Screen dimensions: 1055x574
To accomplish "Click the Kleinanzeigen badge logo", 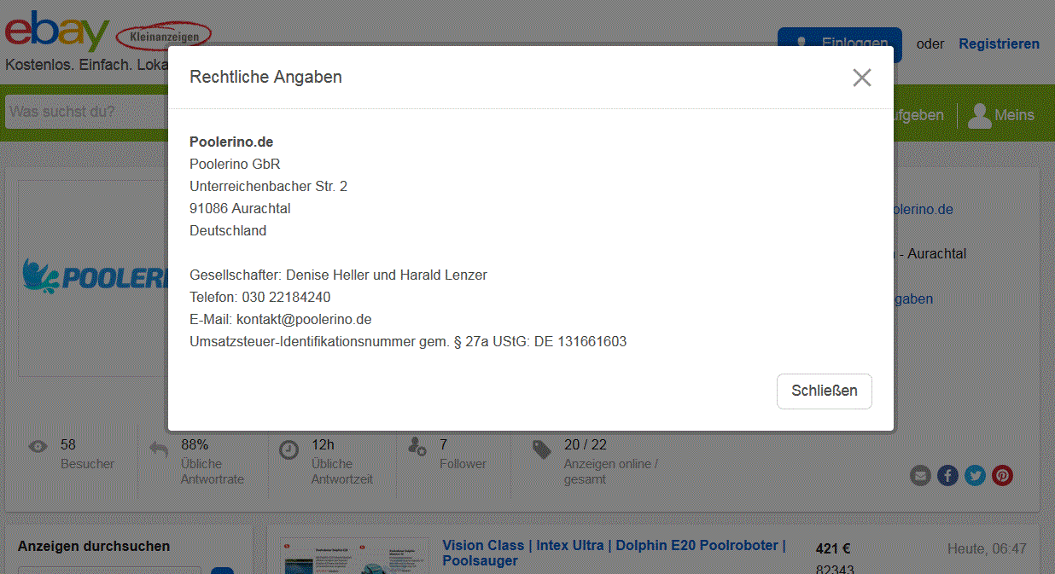I will [163, 36].
